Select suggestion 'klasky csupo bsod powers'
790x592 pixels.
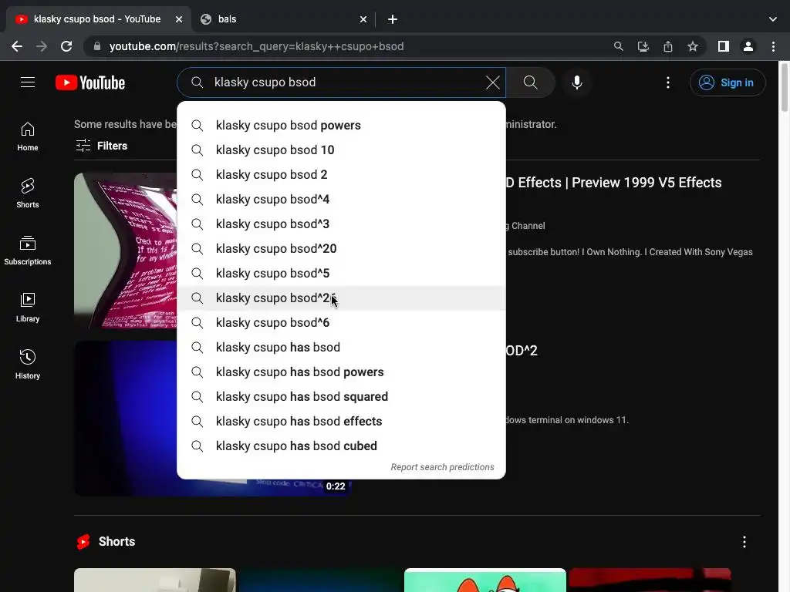click(x=341, y=126)
